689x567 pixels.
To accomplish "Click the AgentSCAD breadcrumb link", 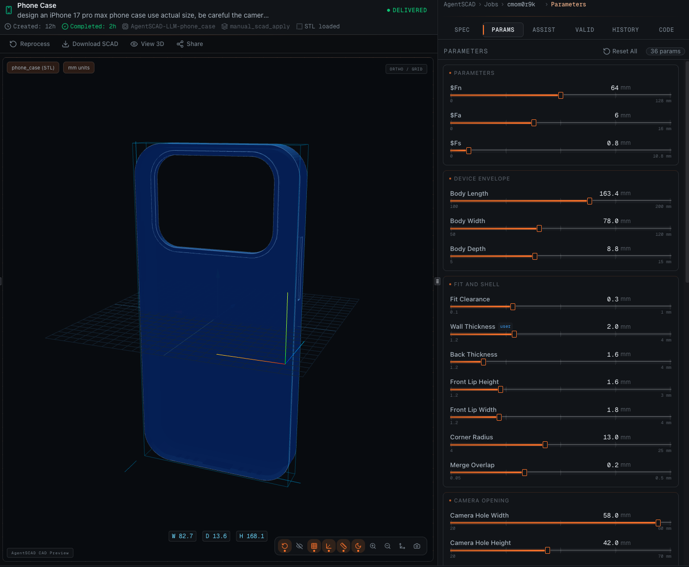I will click(x=459, y=4).
